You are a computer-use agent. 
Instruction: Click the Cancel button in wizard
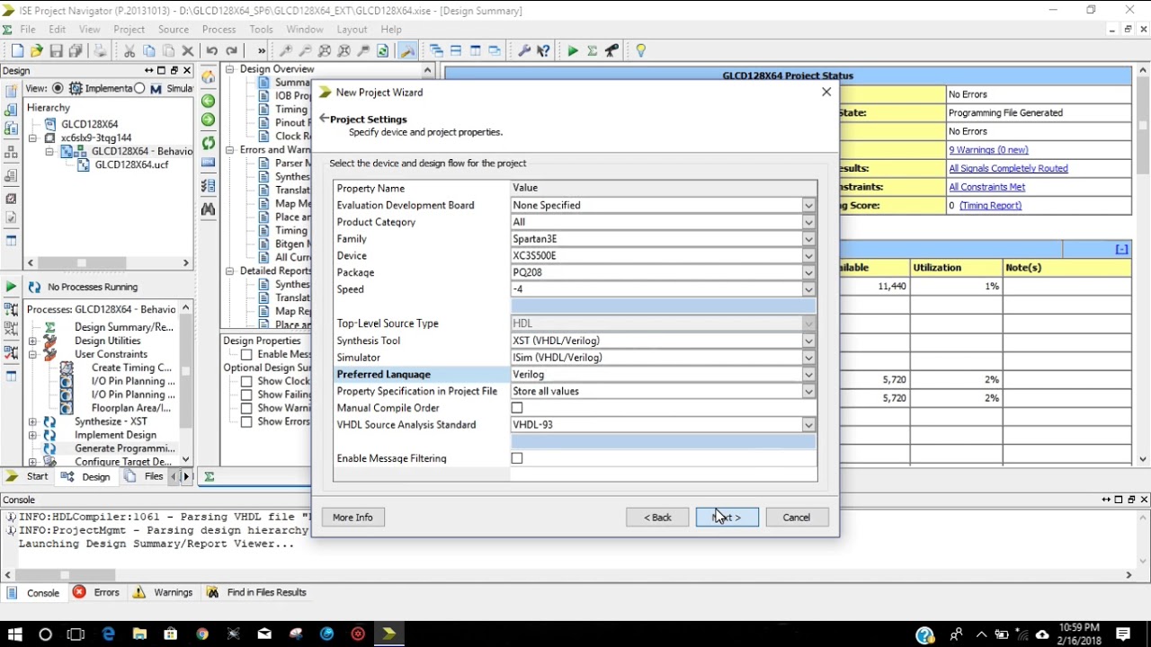[x=797, y=518]
